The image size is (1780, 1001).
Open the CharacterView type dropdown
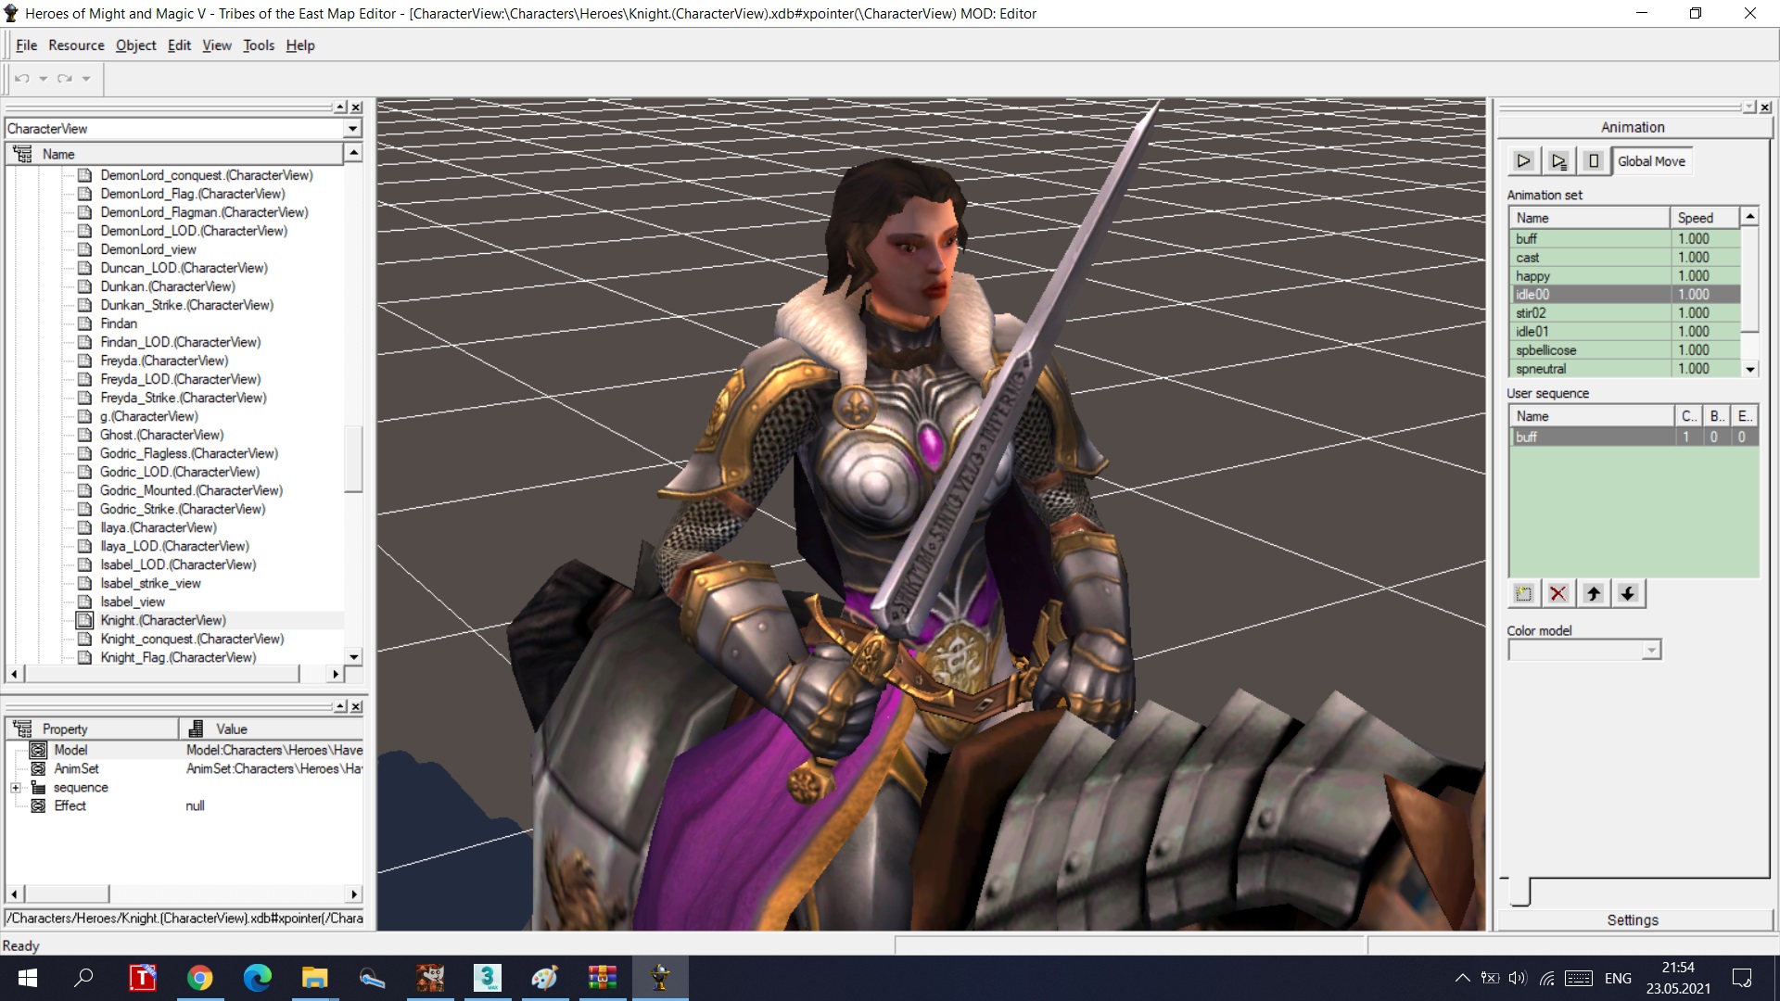click(x=352, y=129)
